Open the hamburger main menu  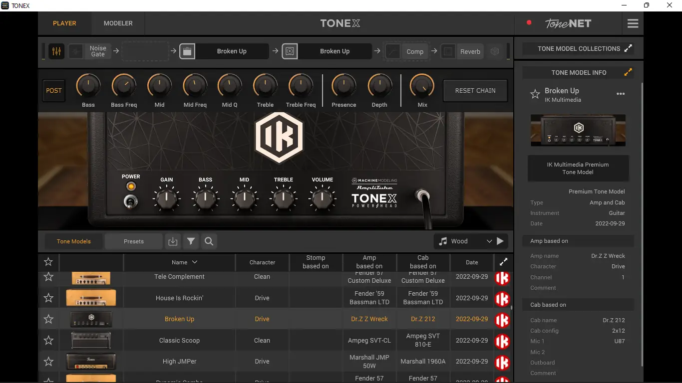[633, 23]
